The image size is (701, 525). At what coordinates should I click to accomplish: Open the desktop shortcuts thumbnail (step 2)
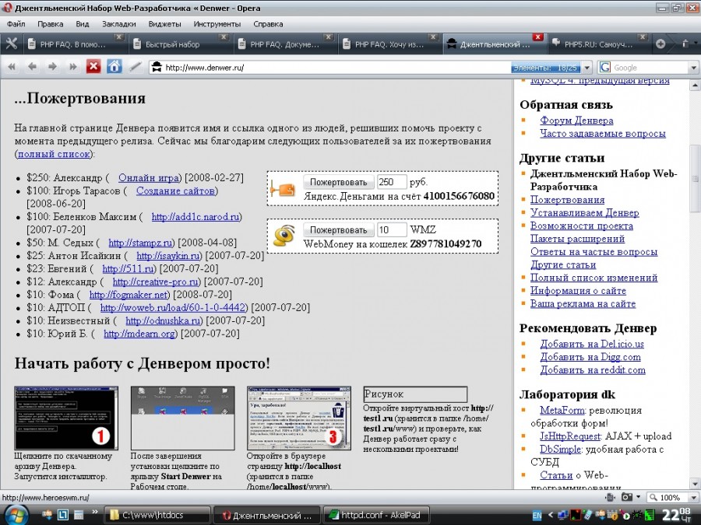[x=182, y=418]
